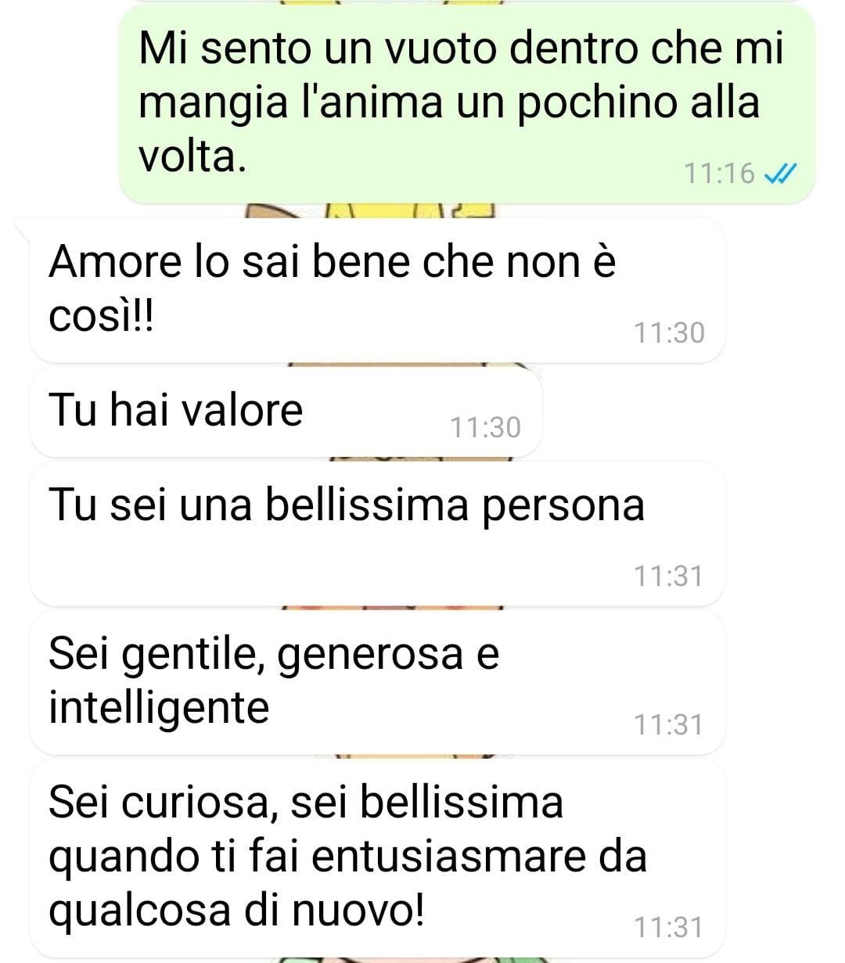Select the 'Tu sei una bellissima persona' bubble
The image size is (845, 963).
[377, 534]
